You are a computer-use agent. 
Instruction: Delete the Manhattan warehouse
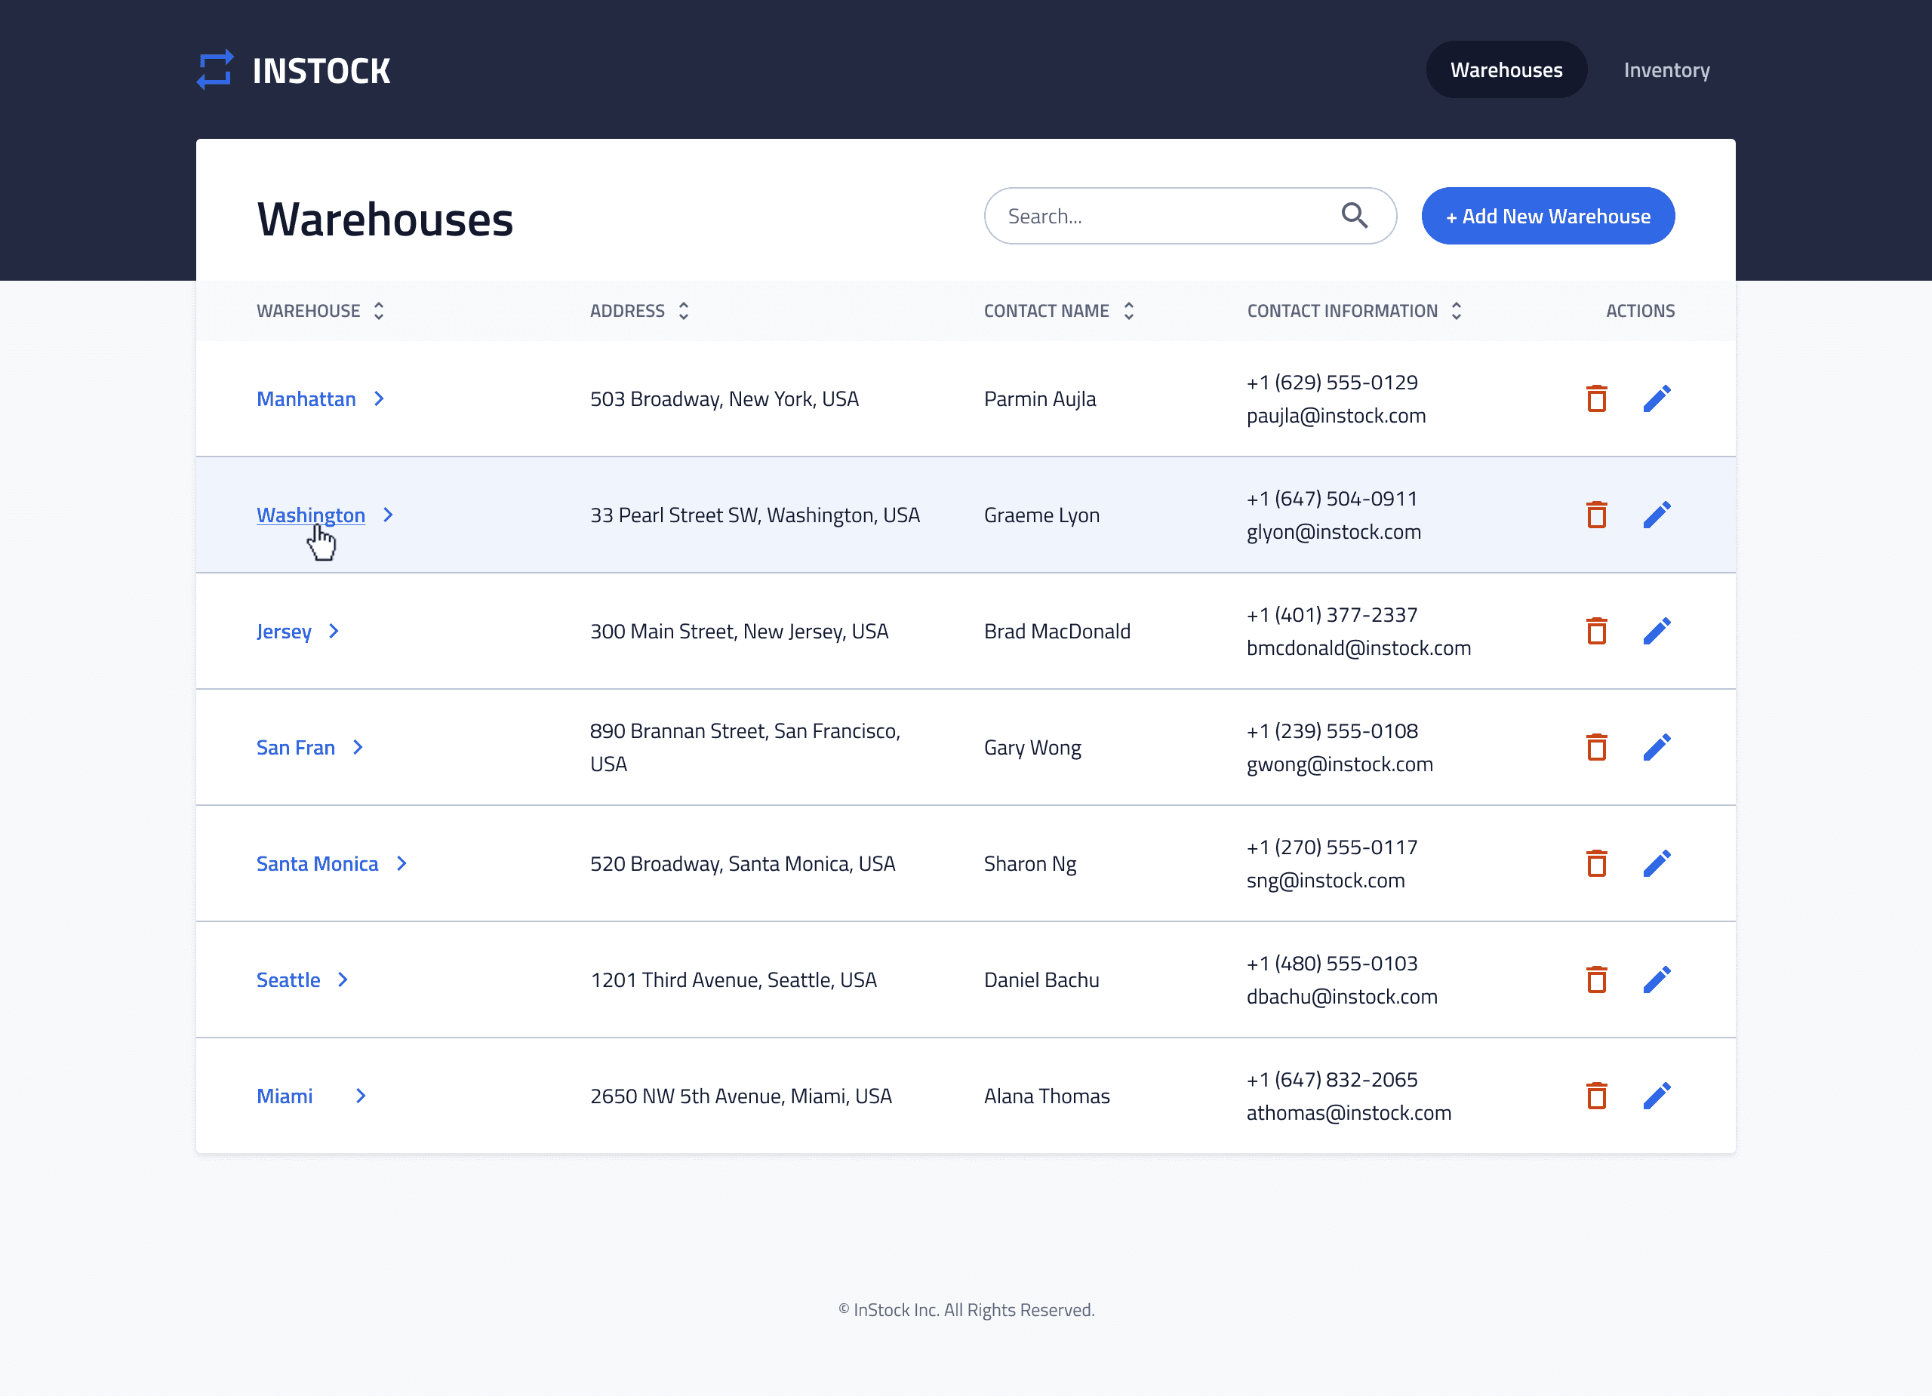click(1596, 398)
